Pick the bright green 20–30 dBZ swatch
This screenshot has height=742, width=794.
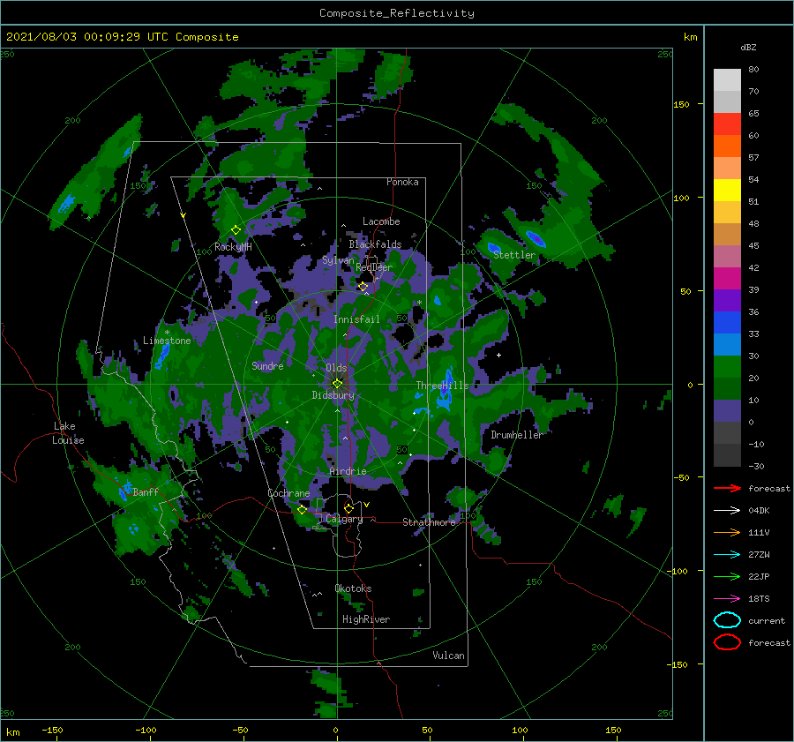pos(727,367)
